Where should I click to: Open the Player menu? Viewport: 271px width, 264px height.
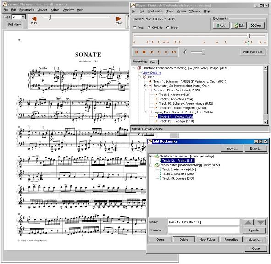170,11
